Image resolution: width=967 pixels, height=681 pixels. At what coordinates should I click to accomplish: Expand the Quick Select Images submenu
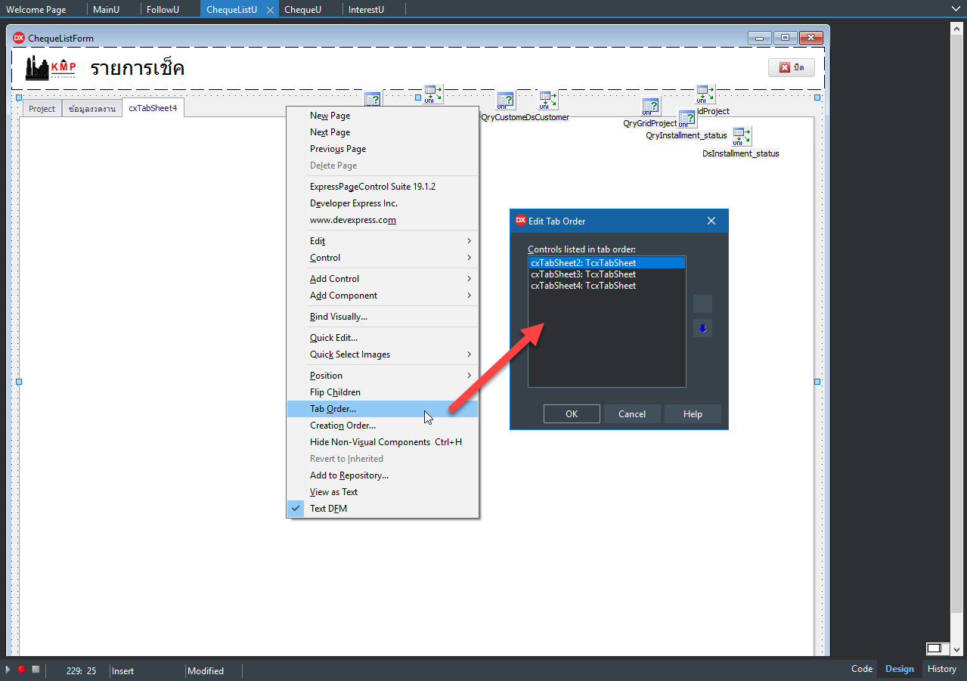click(x=350, y=354)
